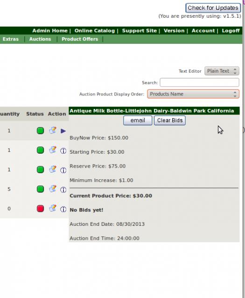The width and height of the screenshot is (245, 298).
Task: Toggle green status in quantity 5 row
Action: coord(40,189)
